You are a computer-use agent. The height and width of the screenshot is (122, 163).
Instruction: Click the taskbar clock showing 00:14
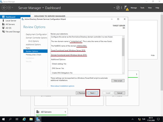click(151, 119)
